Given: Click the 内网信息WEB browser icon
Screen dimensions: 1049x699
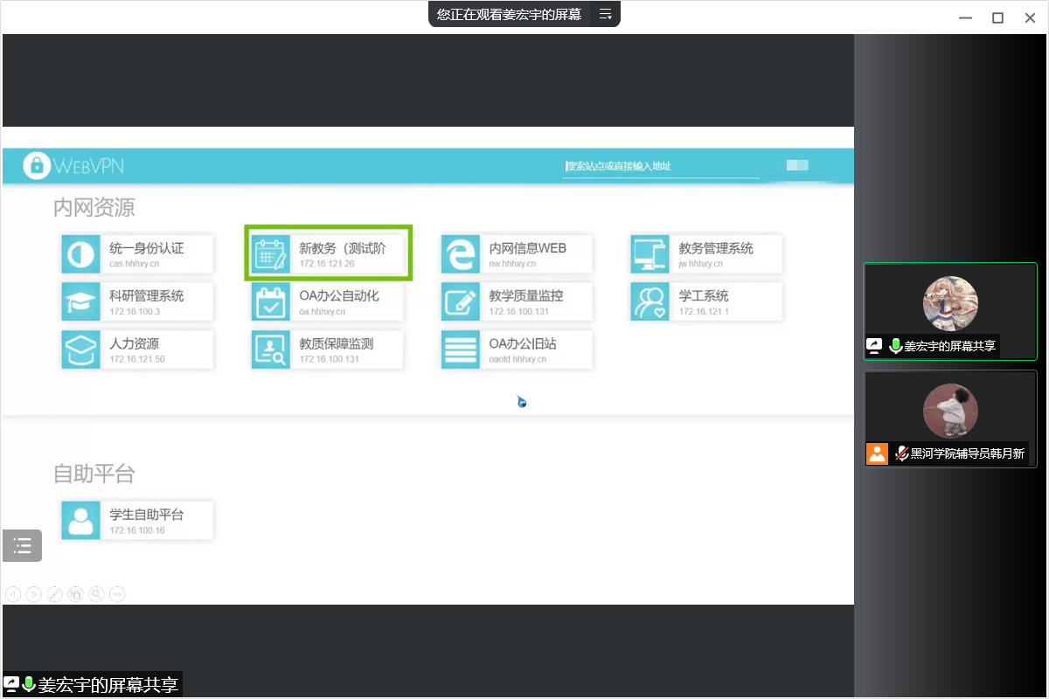Looking at the screenshot, I should coord(460,254).
